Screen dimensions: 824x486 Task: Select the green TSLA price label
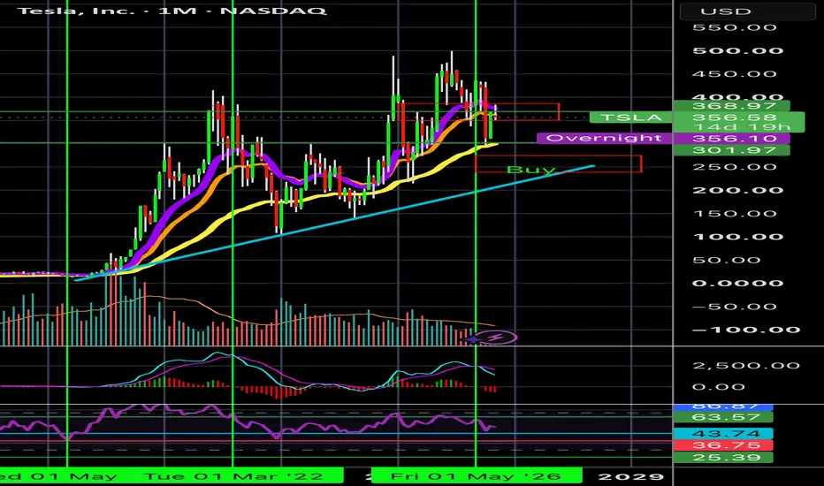tap(630, 118)
